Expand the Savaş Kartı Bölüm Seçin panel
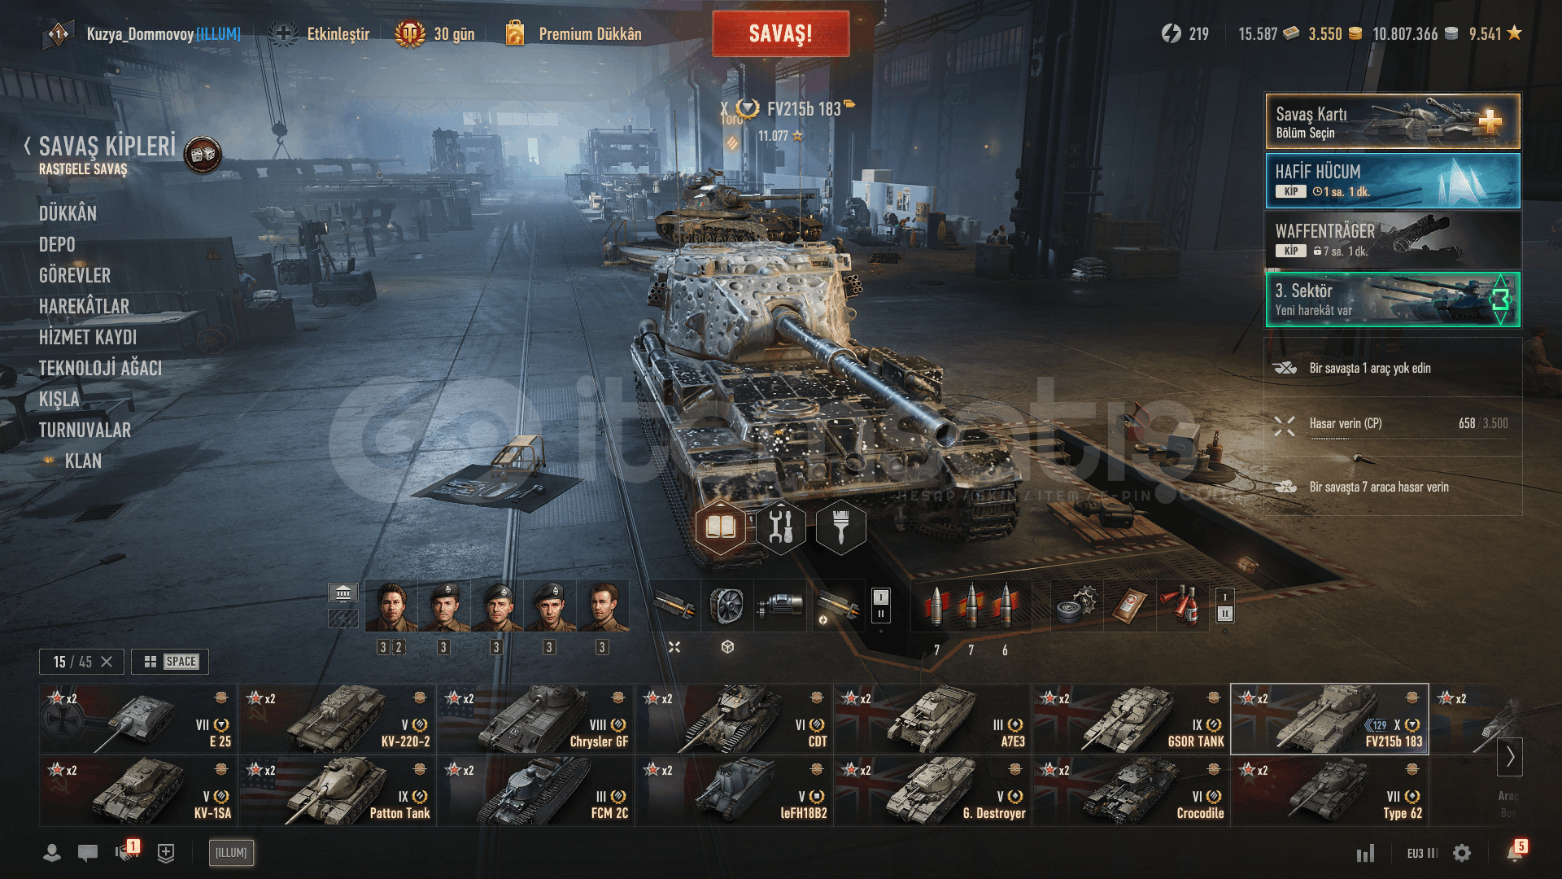This screenshot has height=879, width=1562. (1393, 121)
